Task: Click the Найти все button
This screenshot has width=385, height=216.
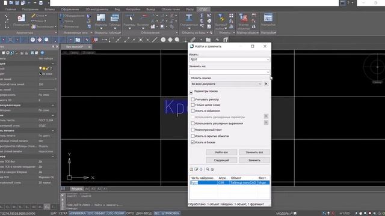Action: click(221, 152)
